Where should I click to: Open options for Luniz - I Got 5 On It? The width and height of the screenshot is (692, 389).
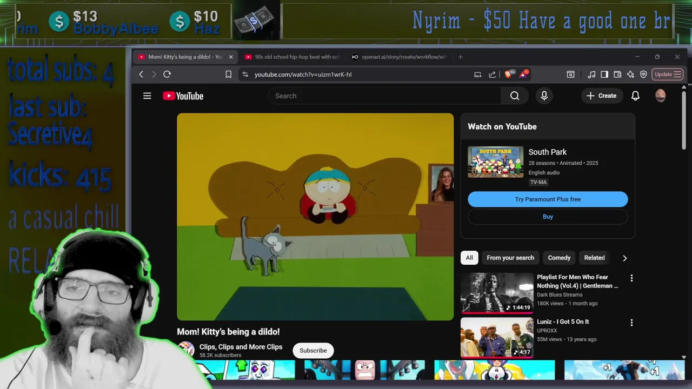[x=631, y=323]
